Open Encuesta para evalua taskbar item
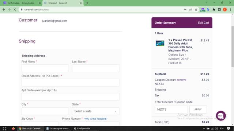This screenshot has width=234, height=131. [x=58, y=128]
